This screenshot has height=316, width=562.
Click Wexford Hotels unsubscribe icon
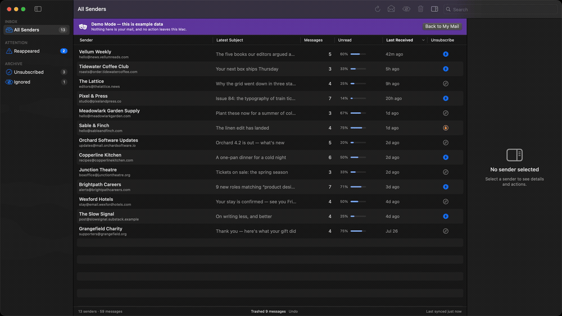point(446,201)
